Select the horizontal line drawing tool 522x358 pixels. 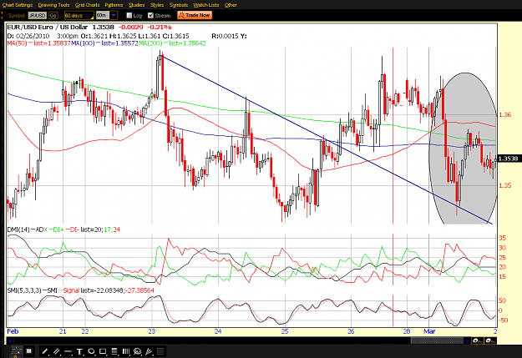pos(68,351)
